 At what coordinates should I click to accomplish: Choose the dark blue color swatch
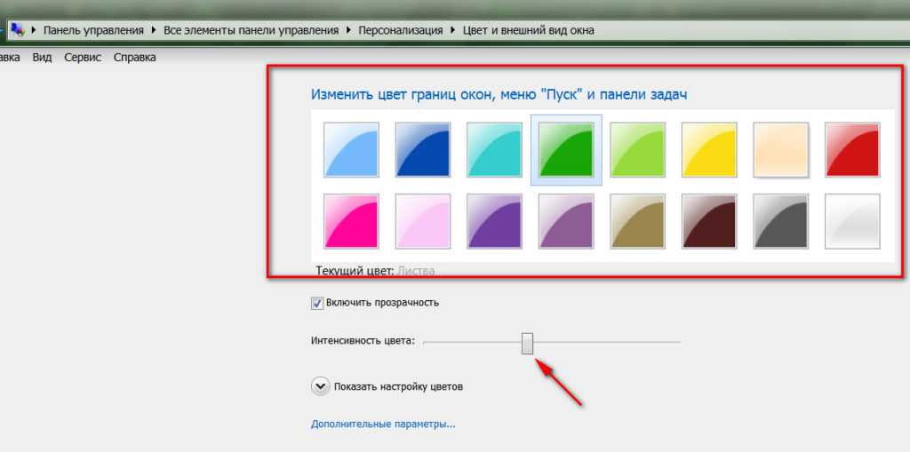pyautogui.click(x=423, y=150)
